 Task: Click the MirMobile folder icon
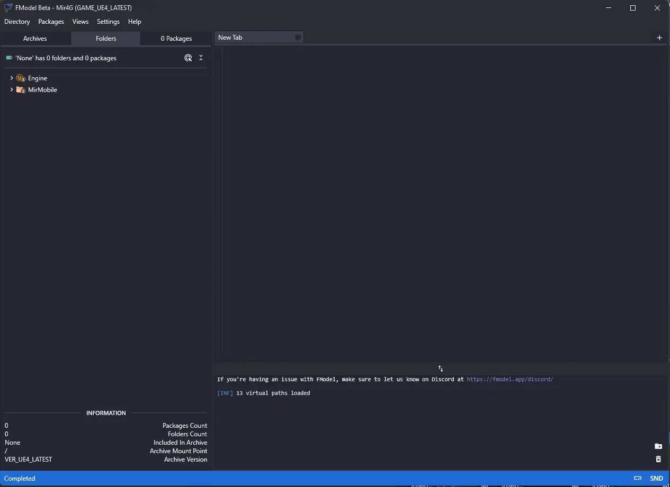(21, 90)
